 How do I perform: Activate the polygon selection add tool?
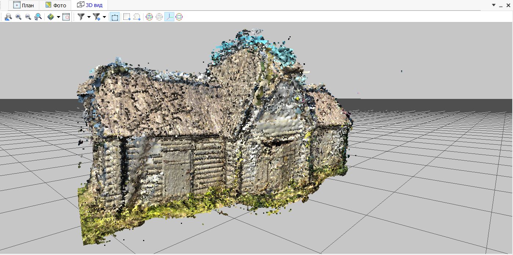click(x=137, y=17)
